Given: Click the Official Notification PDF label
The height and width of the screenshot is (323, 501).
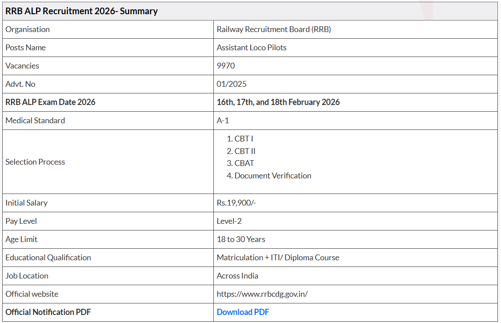Looking at the screenshot, I should tap(48, 312).
